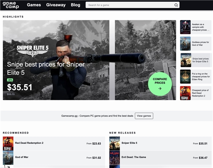Select 'Put a ring on the cheapest prices' highlight
213x168 pixels.
[x=201, y=76]
